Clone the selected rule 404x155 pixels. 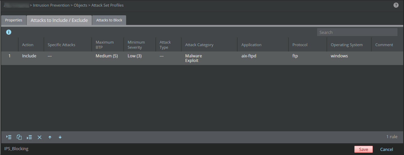[19, 137]
